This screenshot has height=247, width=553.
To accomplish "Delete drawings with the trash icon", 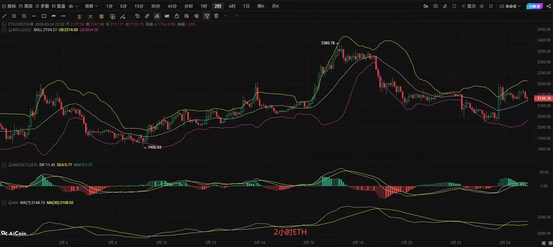I will (x=216, y=16).
